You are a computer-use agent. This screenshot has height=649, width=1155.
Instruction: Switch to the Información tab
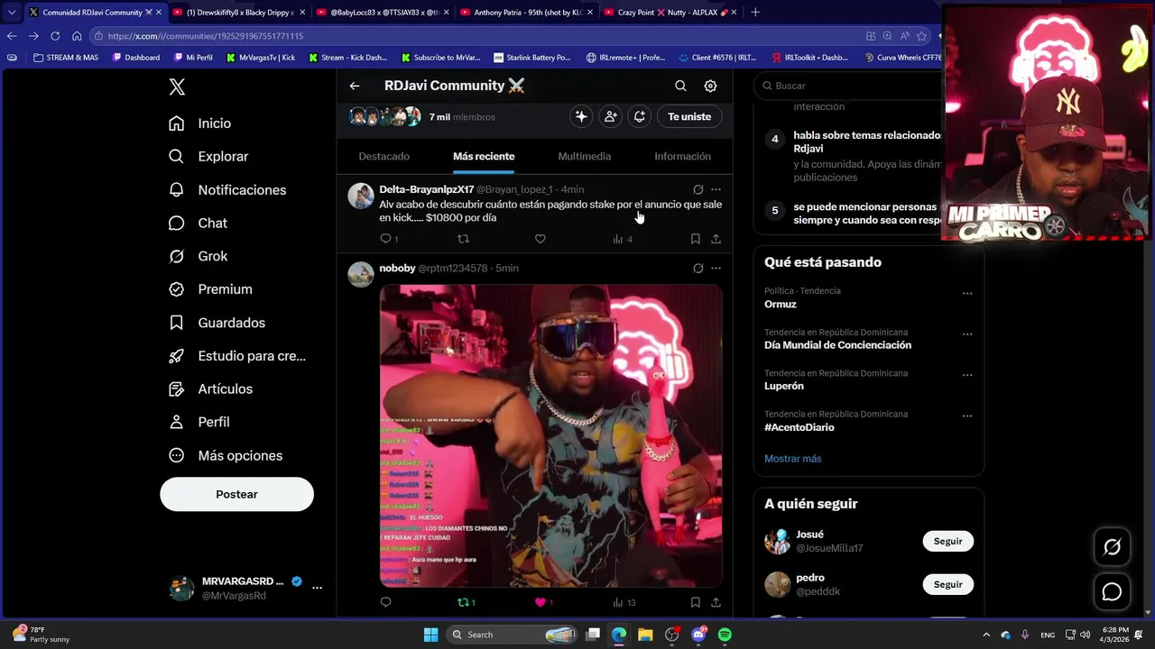(682, 156)
